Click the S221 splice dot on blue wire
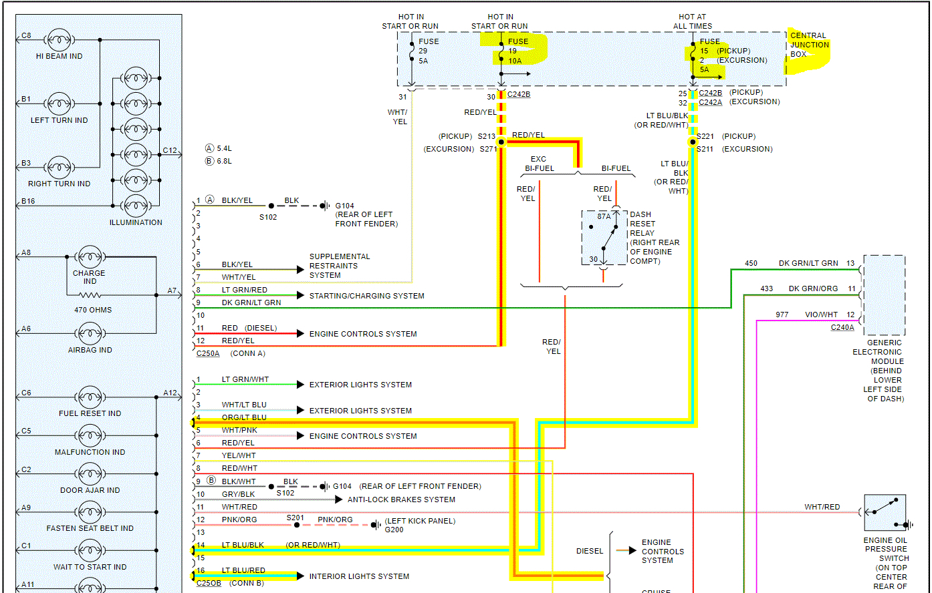 click(693, 142)
